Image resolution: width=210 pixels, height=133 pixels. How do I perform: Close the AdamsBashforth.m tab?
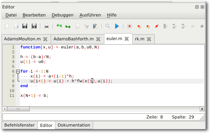(98, 39)
